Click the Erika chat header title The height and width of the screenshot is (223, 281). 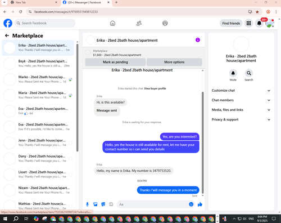tap(127, 41)
